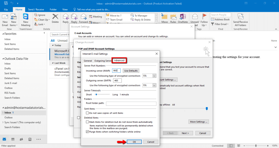279x148 pixels.
Task: Open the Junk dropdown
Action: pyautogui.click(x=40, y=24)
